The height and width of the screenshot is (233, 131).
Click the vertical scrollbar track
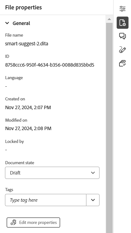click(x=109, y=128)
